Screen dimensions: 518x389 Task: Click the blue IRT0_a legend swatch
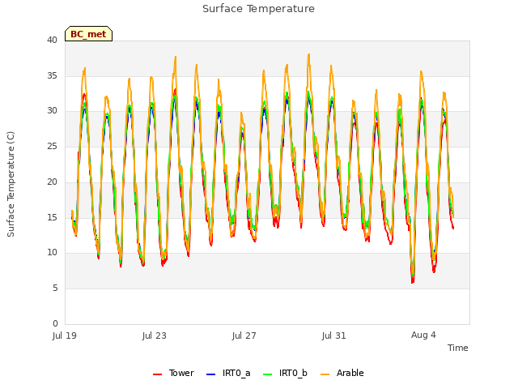[210, 374]
